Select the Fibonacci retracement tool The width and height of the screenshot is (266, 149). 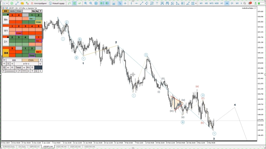point(152,3)
